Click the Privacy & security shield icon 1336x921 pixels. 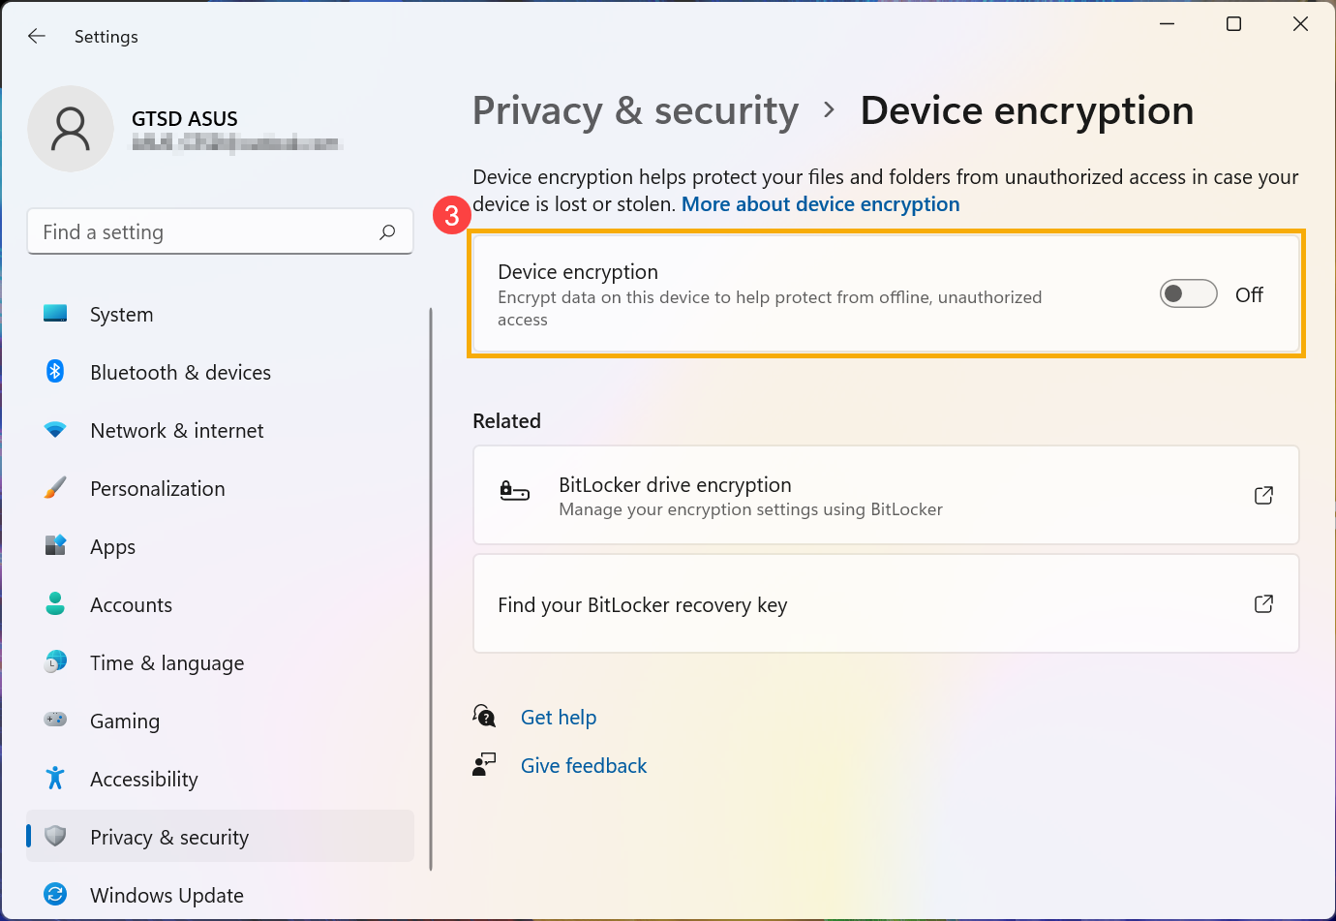pyautogui.click(x=55, y=837)
